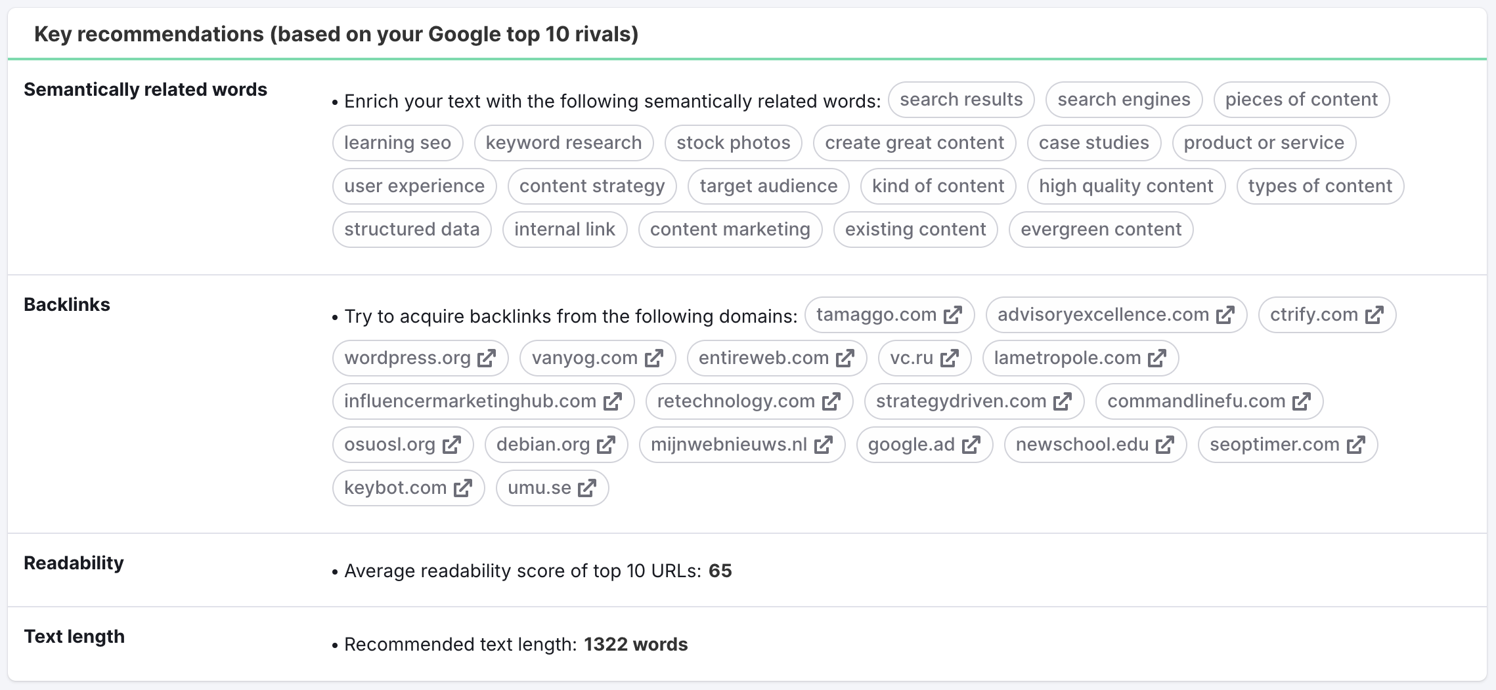Open external link icon for seoptimer.com
The width and height of the screenshot is (1496, 690).
click(x=1355, y=445)
